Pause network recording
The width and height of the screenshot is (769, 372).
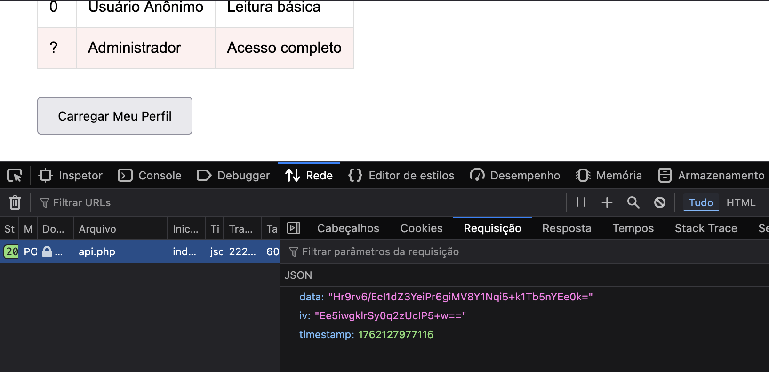pos(581,202)
